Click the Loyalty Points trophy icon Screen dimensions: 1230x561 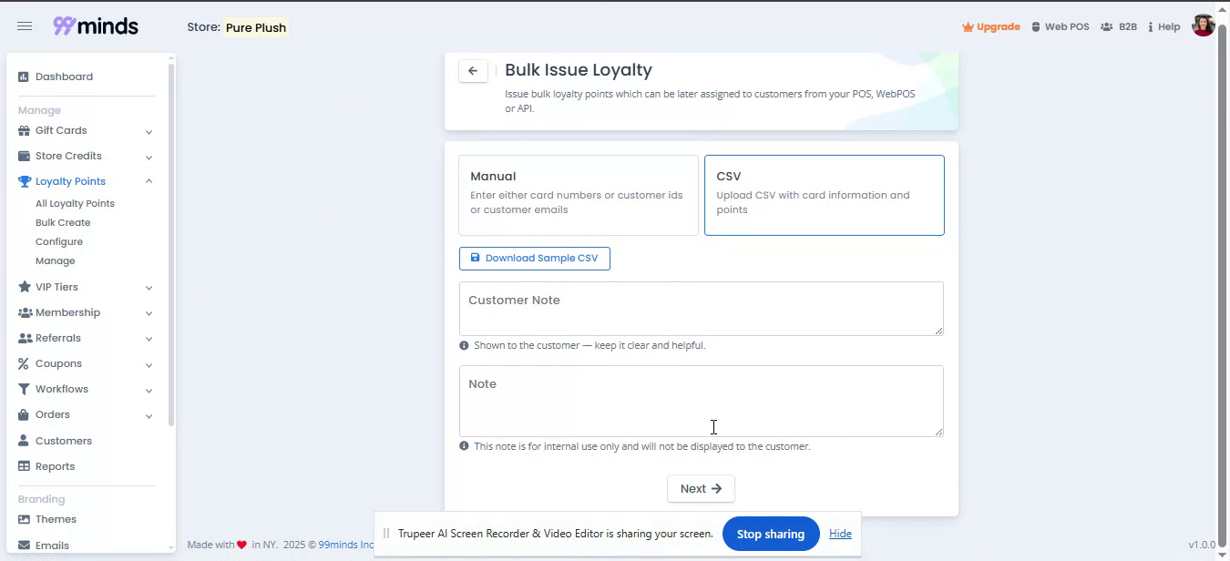(x=25, y=182)
